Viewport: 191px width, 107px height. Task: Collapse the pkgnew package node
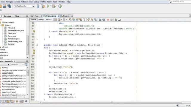click(0, 25)
